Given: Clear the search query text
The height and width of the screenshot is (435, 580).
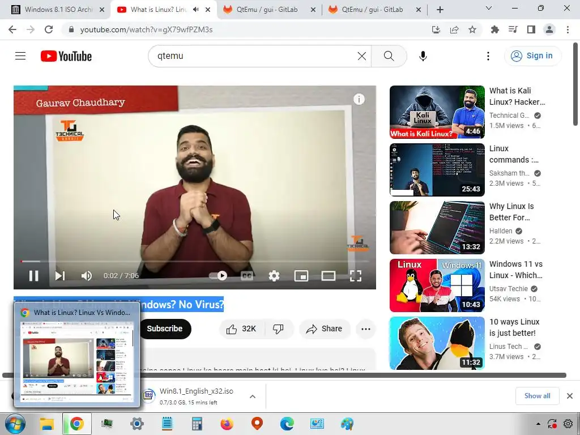Looking at the screenshot, I should pos(362,56).
